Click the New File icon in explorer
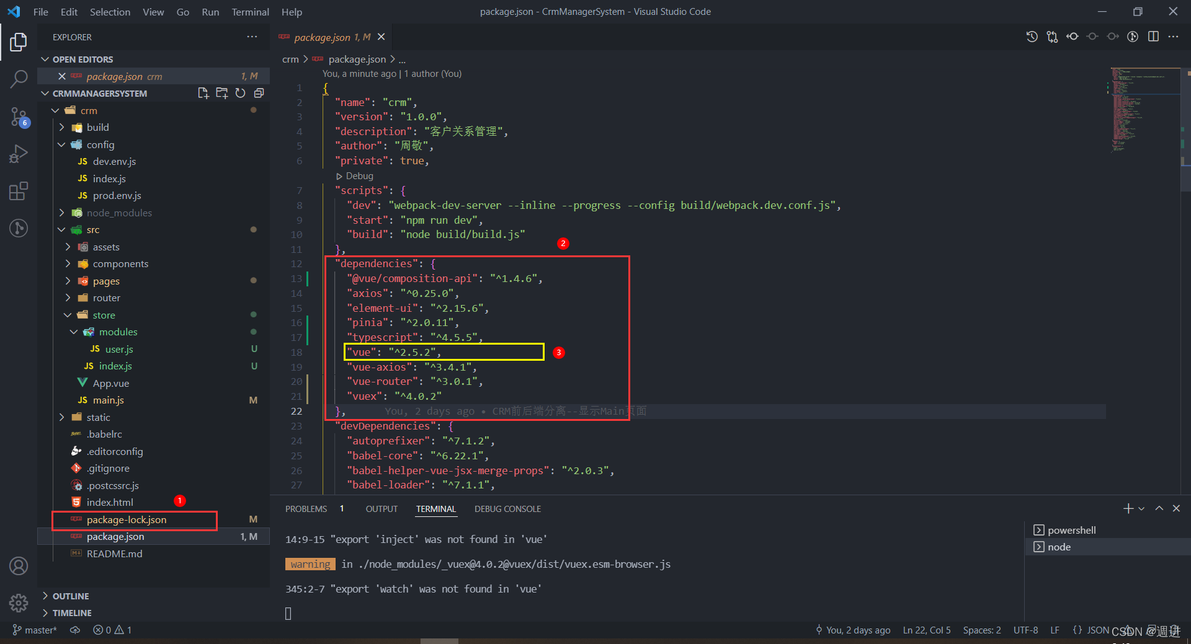 203,93
